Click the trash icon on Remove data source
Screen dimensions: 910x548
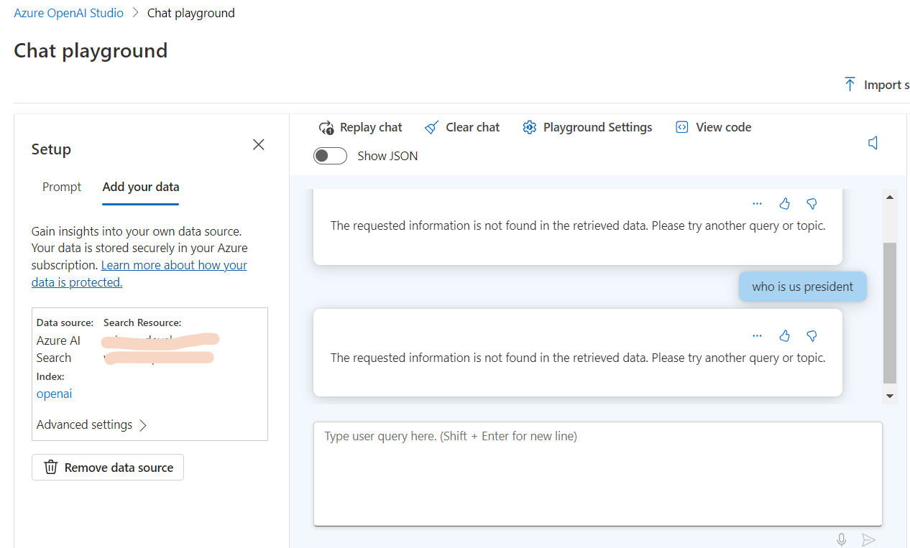click(51, 468)
